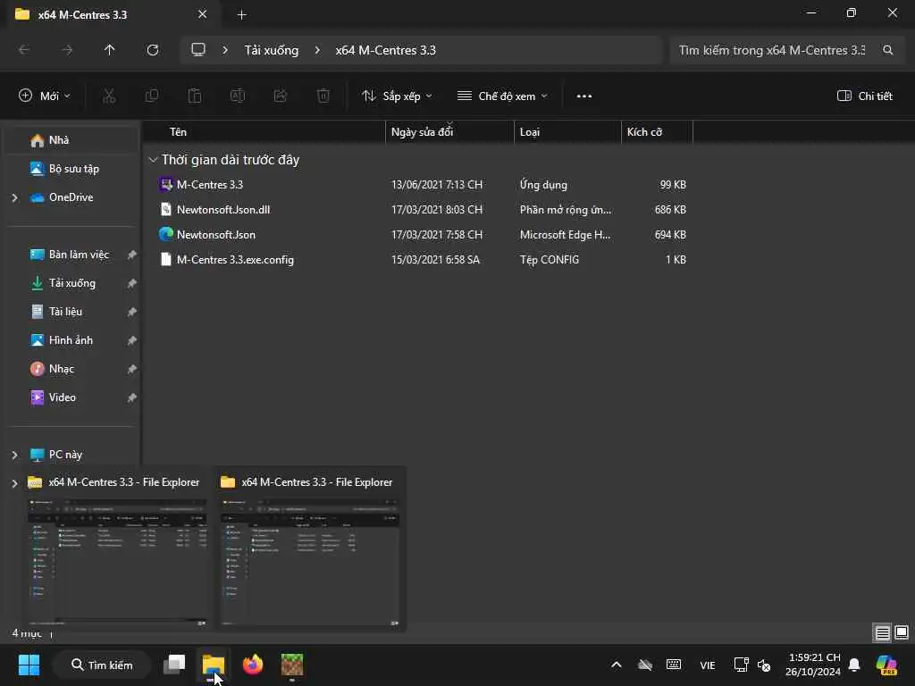The image size is (915, 686).
Task: Open Nhạc in the sidebar
Action: pyautogui.click(x=72, y=369)
